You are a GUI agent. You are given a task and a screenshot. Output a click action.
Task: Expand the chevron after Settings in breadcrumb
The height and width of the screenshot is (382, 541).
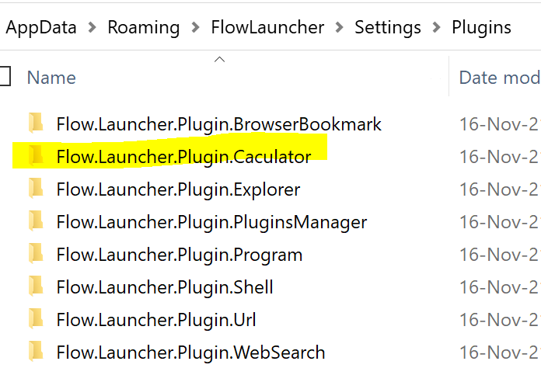pyautogui.click(x=436, y=27)
